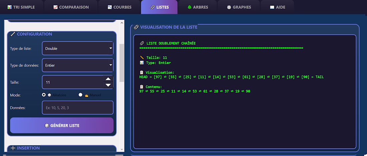Click node [53] in the visualisation
The height and width of the screenshot is (156, 367).
[x=232, y=77]
